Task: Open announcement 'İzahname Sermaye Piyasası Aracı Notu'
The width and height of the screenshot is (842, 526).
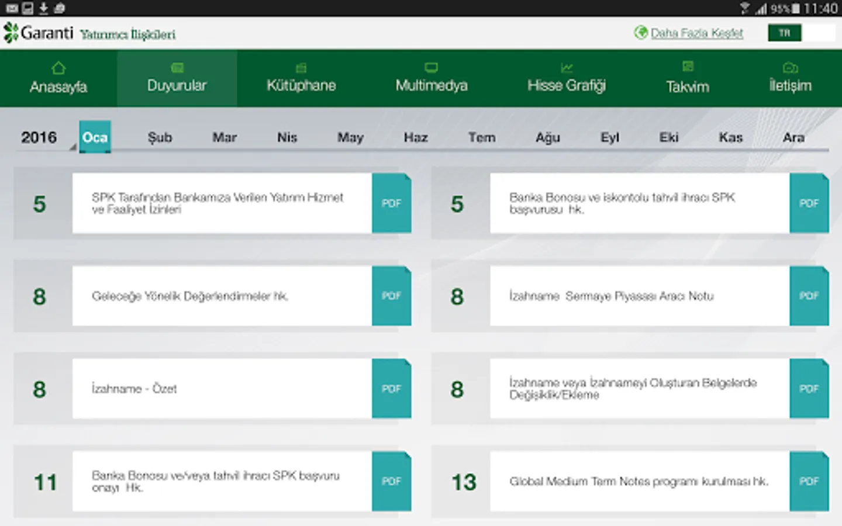Action: pos(640,296)
